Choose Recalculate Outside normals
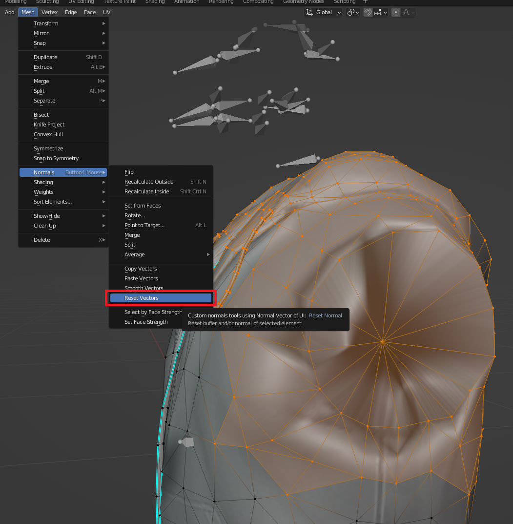513x524 pixels. [x=149, y=182]
